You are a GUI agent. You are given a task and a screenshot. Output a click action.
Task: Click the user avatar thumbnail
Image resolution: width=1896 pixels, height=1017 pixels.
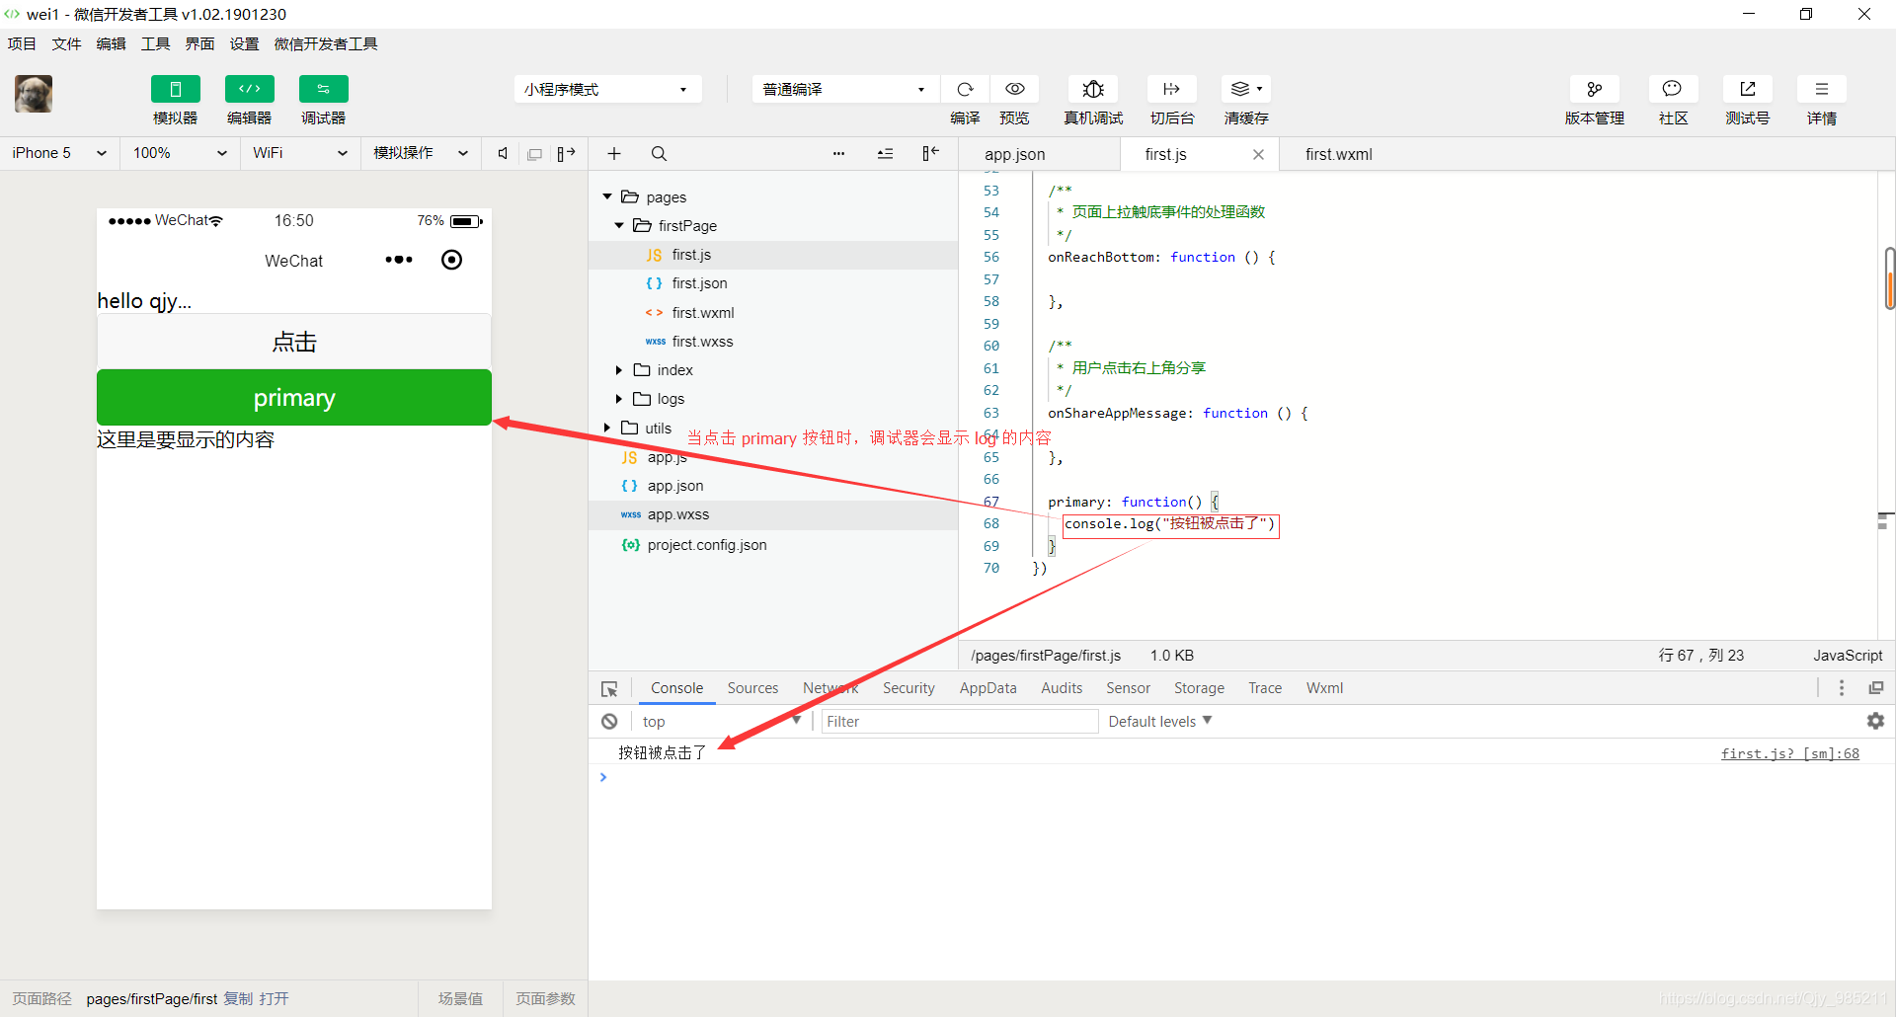pyautogui.click(x=34, y=94)
